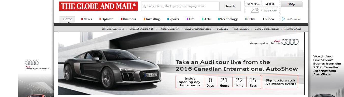Click The Globe and Mail logo
The width and height of the screenshot is (344, 97).
98,6
